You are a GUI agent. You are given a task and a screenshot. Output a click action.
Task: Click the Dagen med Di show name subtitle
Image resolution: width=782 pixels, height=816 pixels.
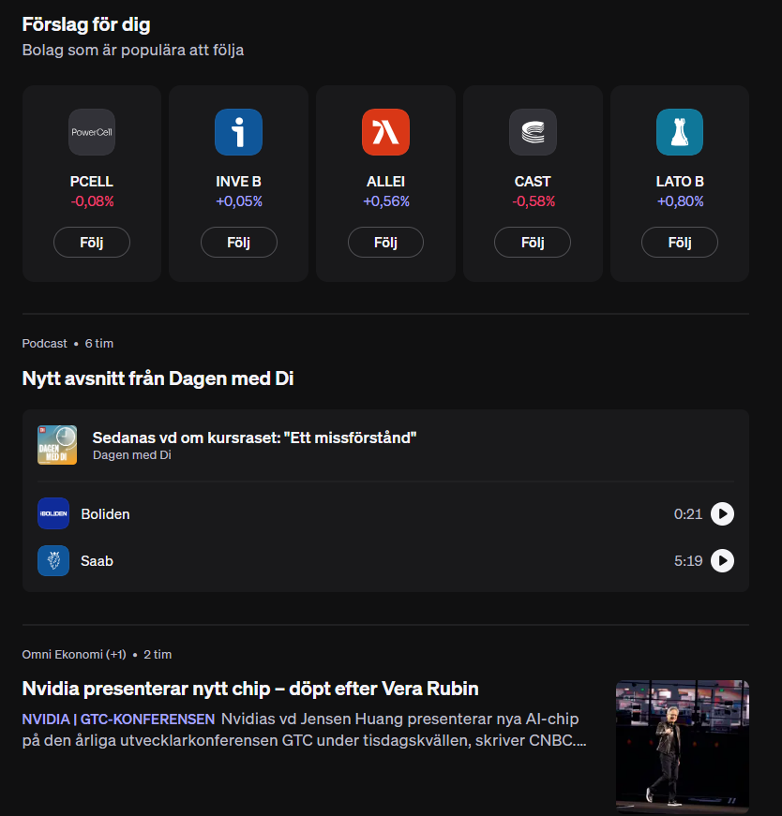[x=132, y=454]
